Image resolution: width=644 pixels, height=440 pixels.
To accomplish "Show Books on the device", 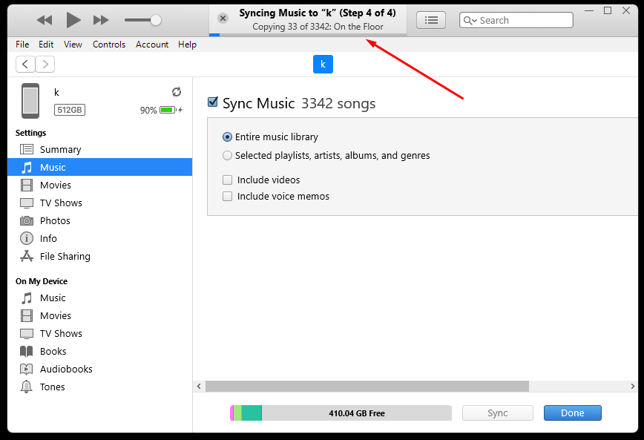I will [100, 351].
